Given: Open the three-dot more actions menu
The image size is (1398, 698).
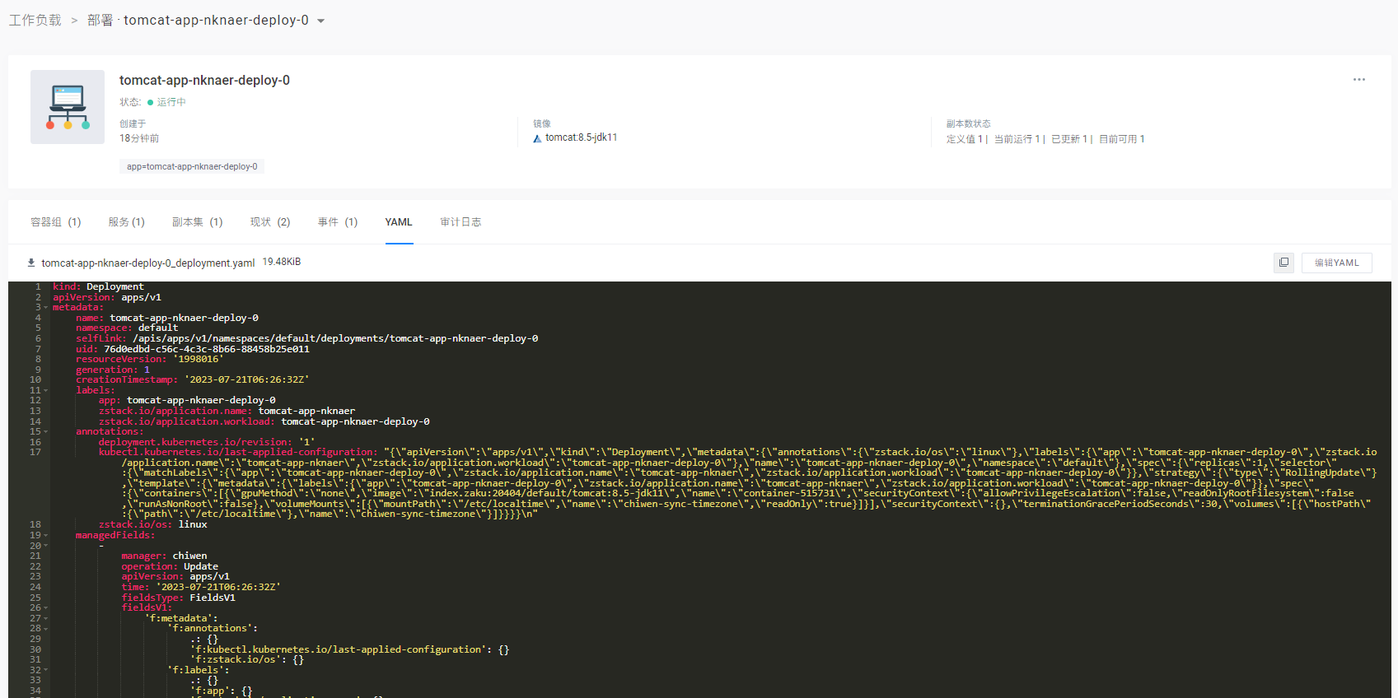Looking at the screenshot, I should click(x=1358, y=80).
